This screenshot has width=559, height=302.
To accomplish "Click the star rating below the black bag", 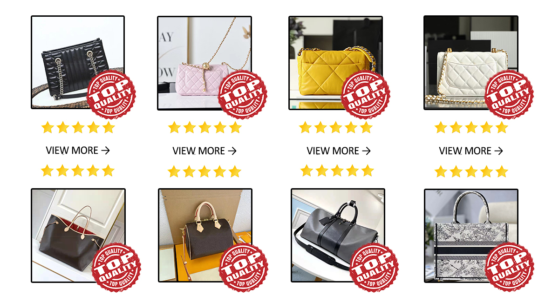I will (x=78, y=127).
